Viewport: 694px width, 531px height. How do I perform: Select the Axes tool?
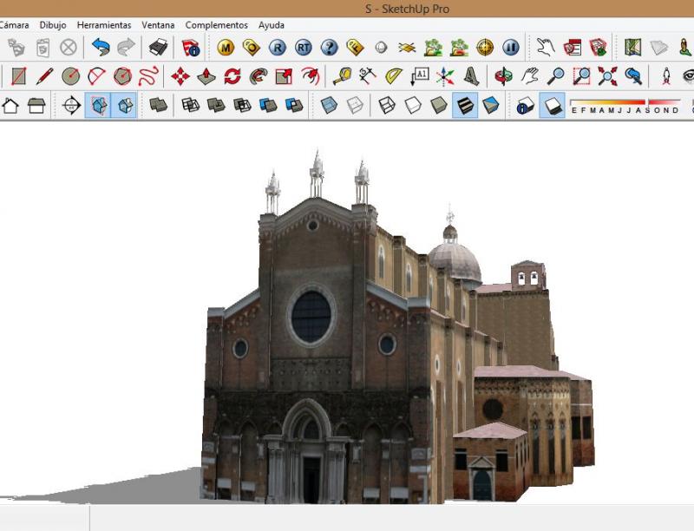pyautogui.click(x=445, y=76)
